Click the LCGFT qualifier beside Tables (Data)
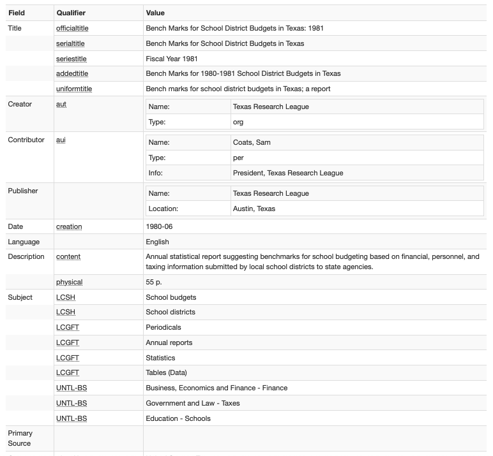 [x=68, y=373]
